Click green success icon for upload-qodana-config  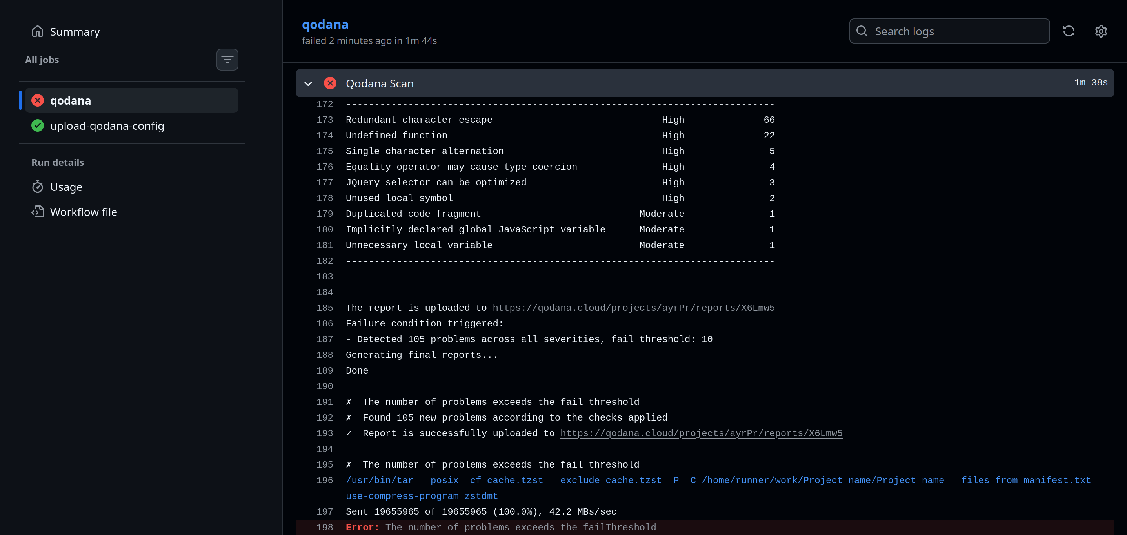[38, 126]
